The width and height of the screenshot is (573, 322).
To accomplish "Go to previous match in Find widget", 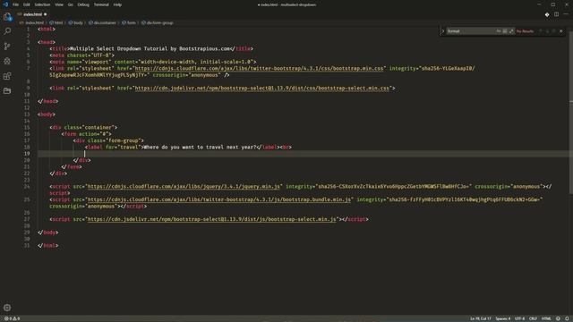I will (x=541, y=31).
